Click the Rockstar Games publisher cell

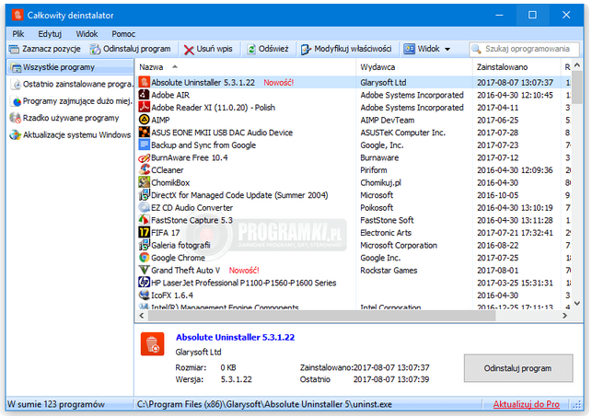point(389,271)
